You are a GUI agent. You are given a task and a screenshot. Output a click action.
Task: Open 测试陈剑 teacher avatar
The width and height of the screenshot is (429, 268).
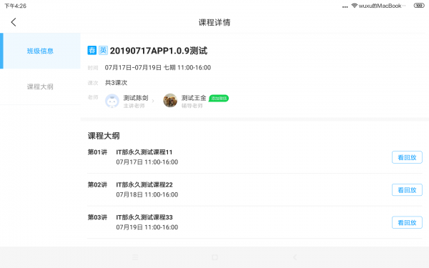(112, 101)
